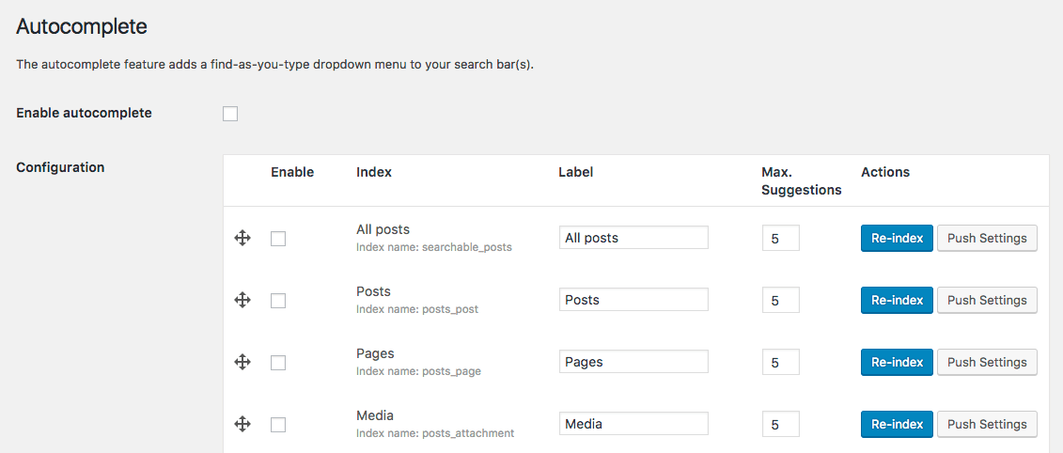Push Settings for the Pages index
This screenshot has height=453, width=1063.
click(x=987, y=362)
